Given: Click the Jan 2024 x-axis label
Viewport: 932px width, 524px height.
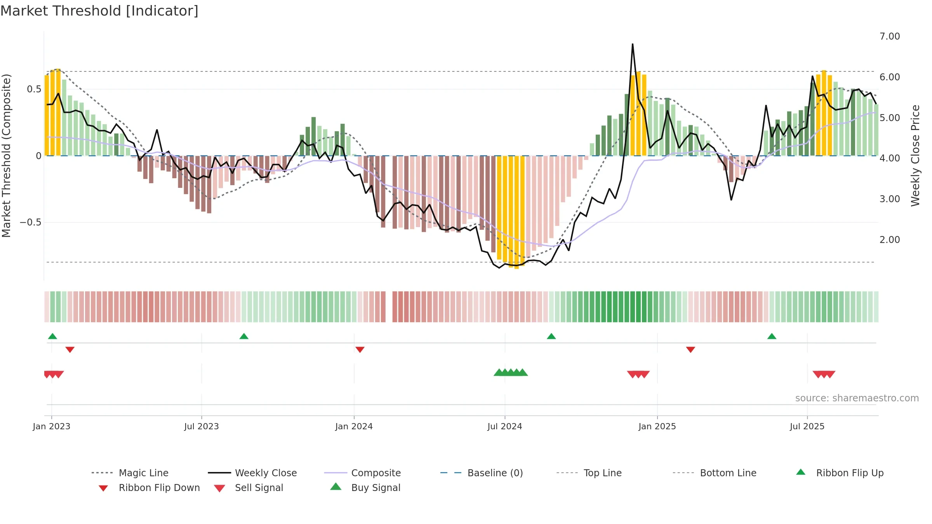Looking at the screenshot, I should (354, 427).
